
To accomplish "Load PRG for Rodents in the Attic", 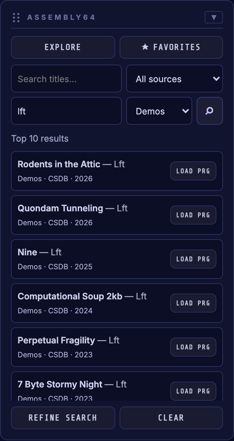I will [193, 171].
